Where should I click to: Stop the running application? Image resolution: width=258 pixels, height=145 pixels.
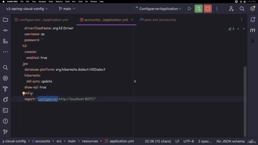(x=208, y=9)
